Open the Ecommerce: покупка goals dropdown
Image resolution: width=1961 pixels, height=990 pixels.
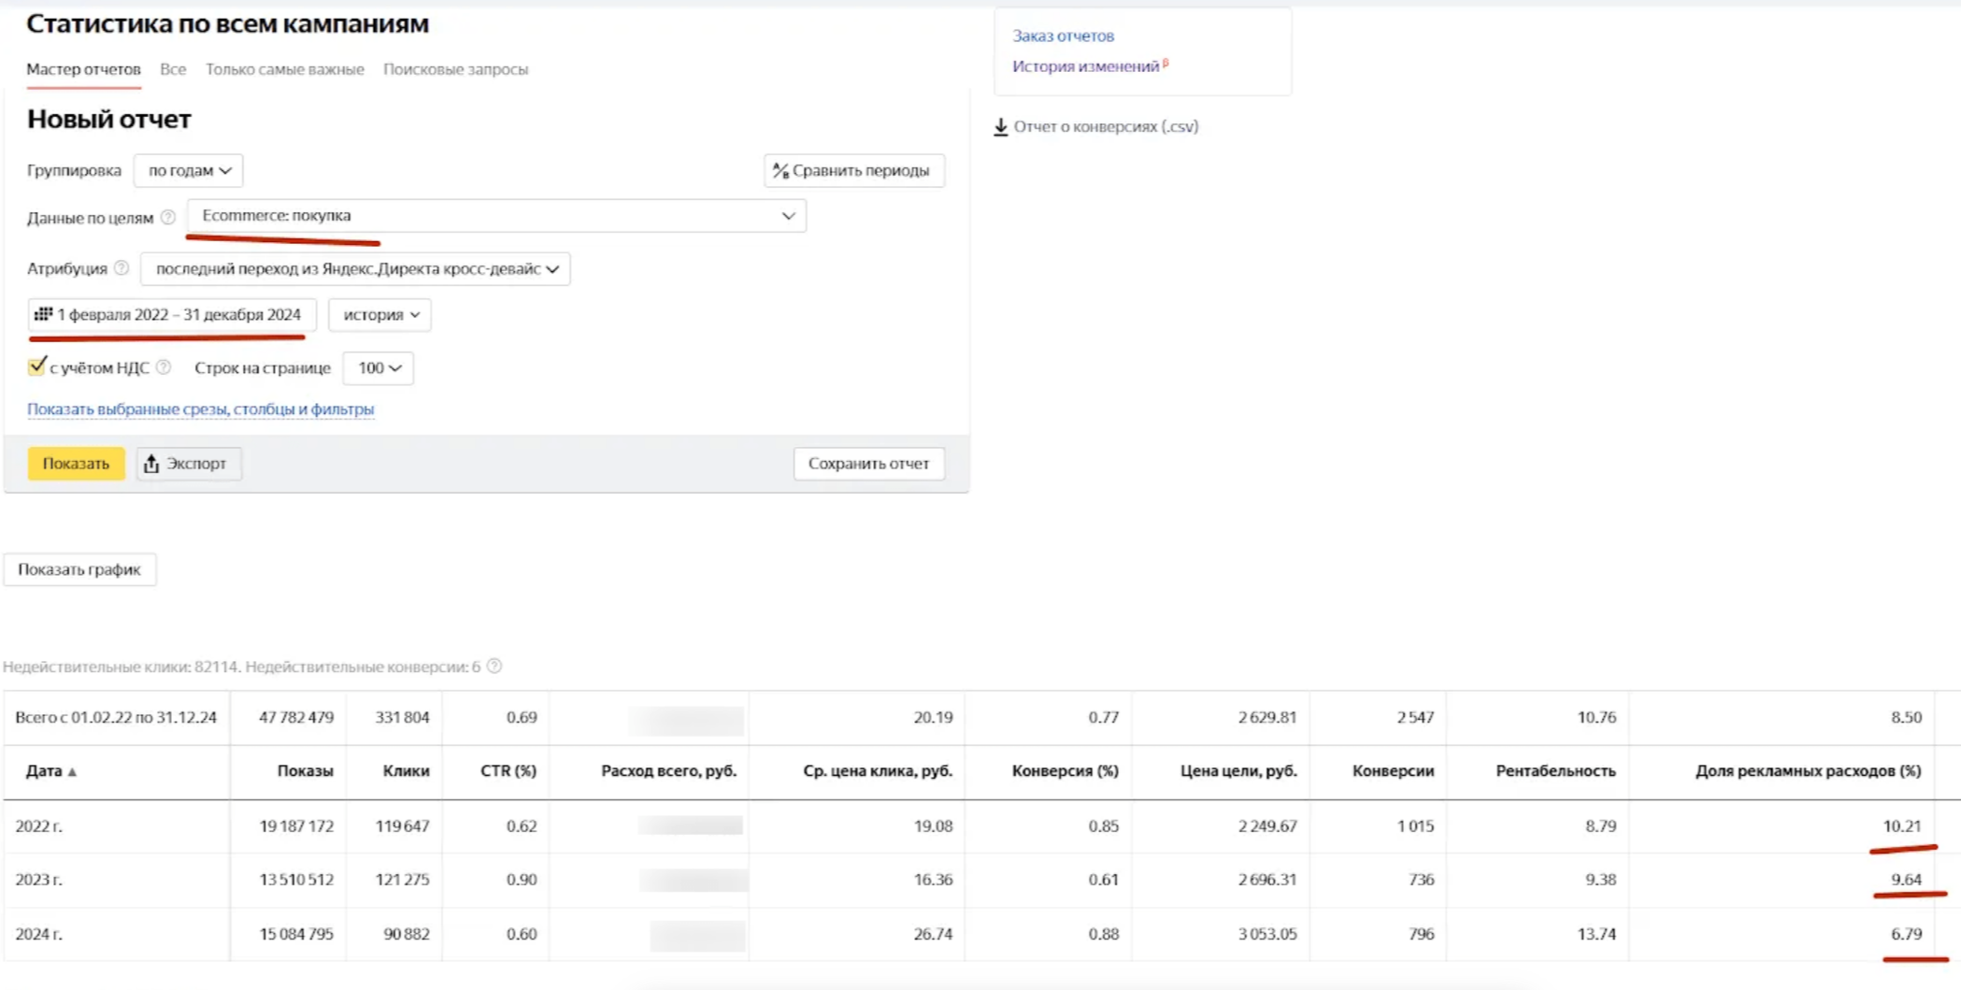coord(496,216)
